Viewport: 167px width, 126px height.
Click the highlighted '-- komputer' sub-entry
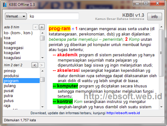coord(65,86)
